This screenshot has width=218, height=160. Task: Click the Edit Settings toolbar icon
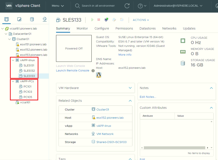coord(114,20)
